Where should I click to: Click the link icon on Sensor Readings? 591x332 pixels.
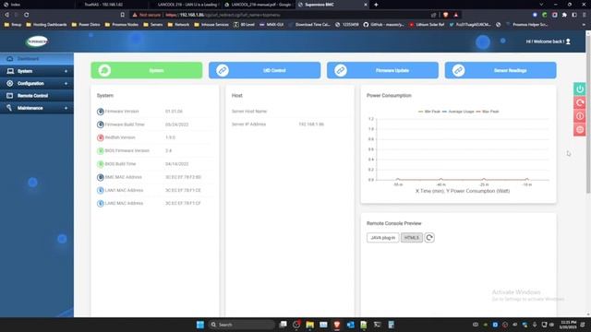pos(458,70)
